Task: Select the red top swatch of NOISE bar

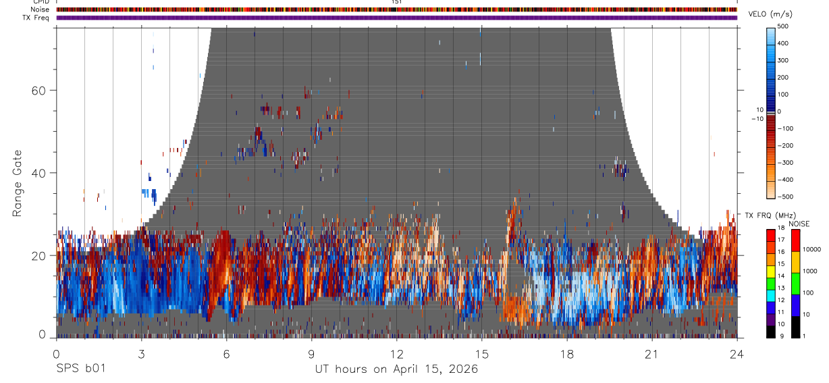Action: point(796,240)
